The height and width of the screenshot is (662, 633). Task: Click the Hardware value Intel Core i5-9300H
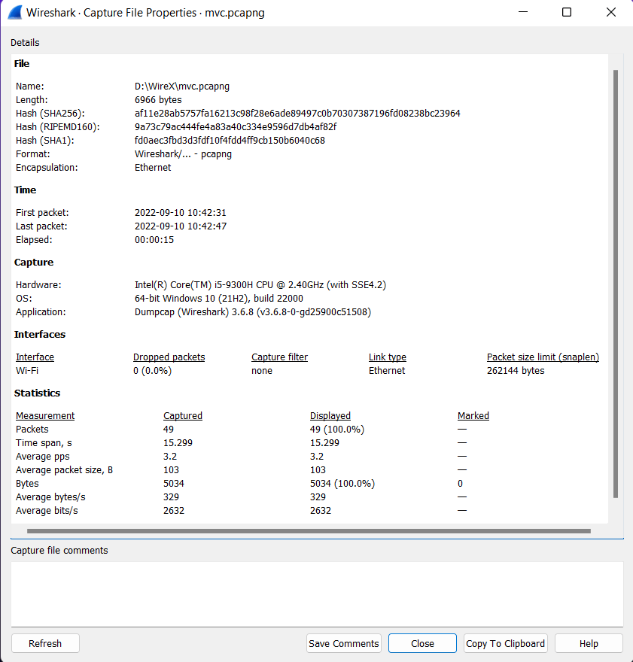pyautogui.click(x=260, y=284)
